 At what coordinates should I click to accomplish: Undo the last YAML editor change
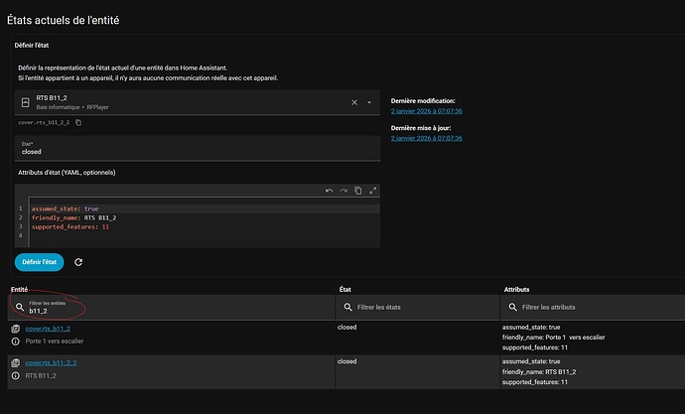tap(329, 191)
